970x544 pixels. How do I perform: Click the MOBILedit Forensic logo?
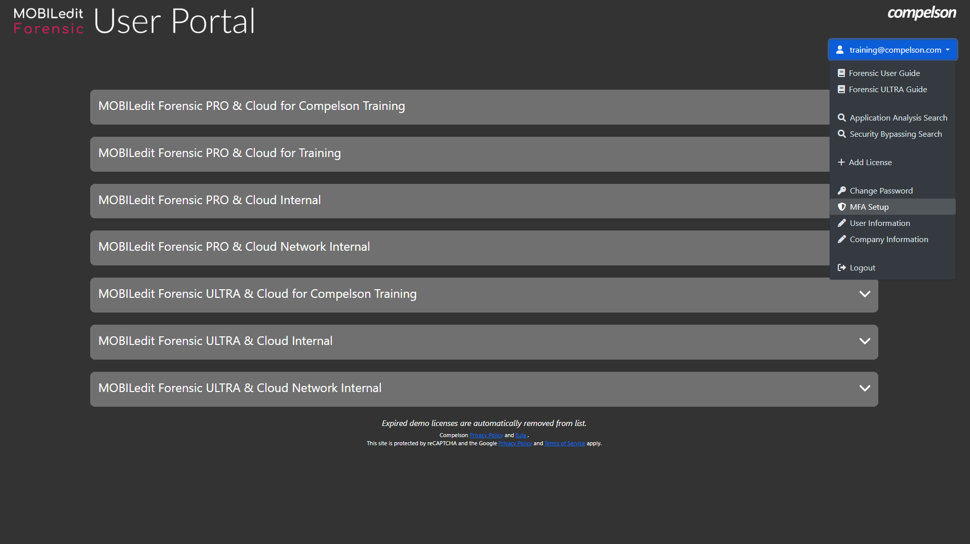[x=49, y=21]
